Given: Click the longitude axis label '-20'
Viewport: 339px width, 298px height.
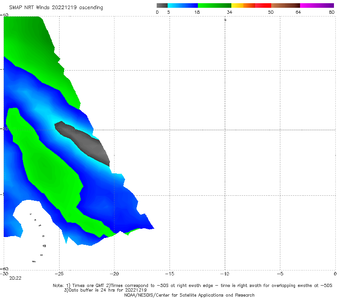Looking at the screenshot, I should click(x=114, y=274).
